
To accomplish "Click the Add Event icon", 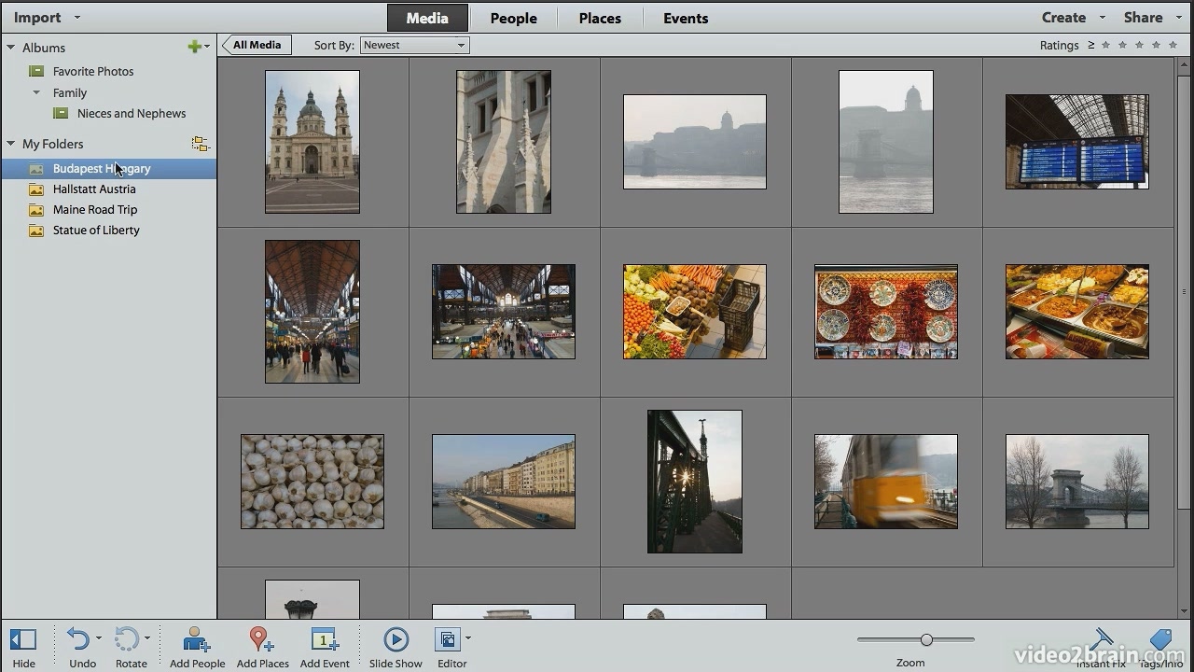I will point(325,639).
